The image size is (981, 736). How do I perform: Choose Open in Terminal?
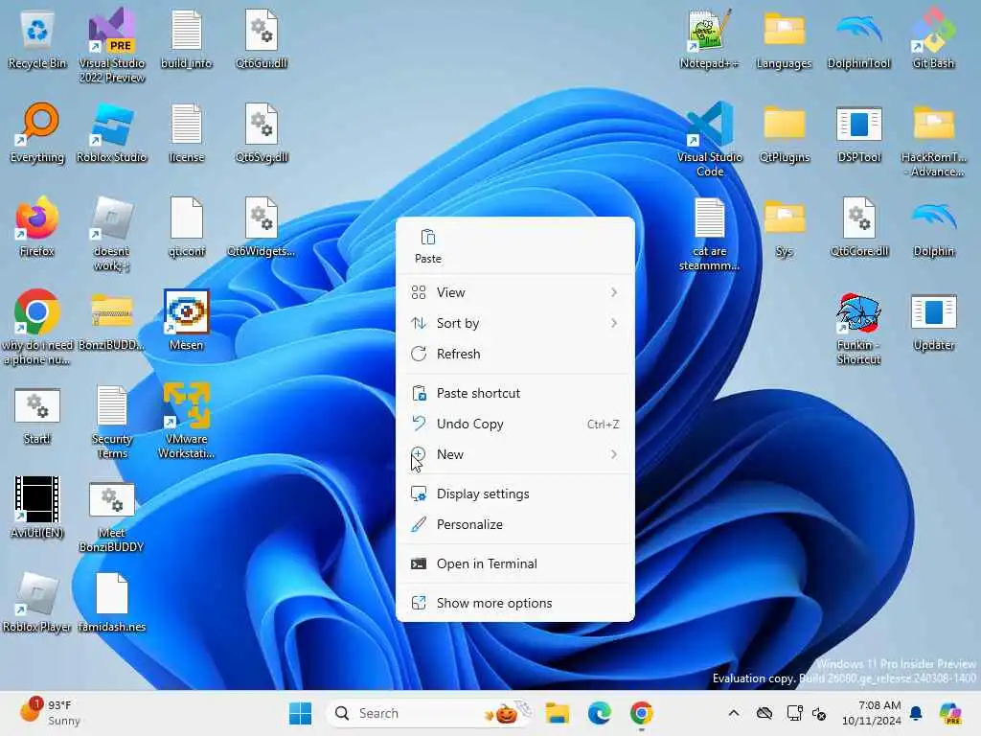514,563
